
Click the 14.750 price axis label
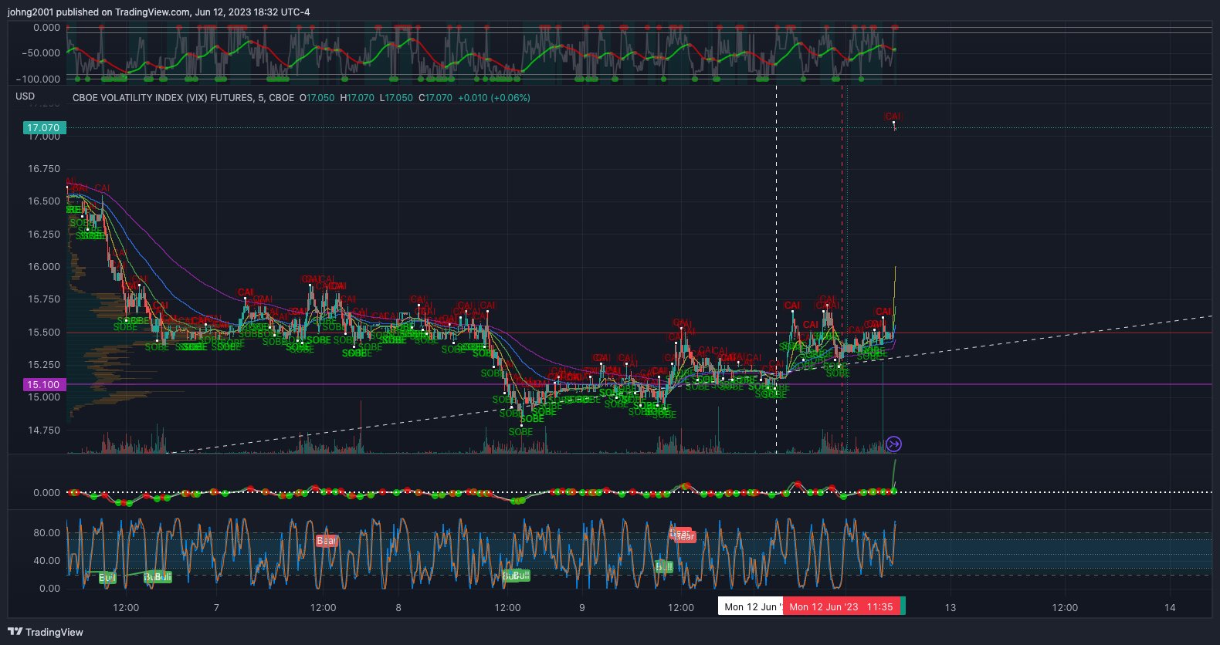click(x=44, y=431)
